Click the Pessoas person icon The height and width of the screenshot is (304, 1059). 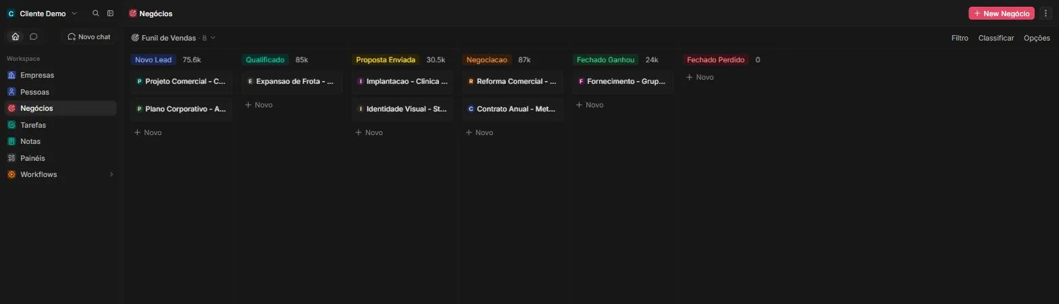11,92
